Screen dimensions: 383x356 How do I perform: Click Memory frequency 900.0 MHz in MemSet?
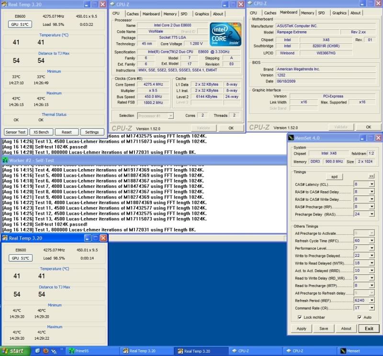(x=334, y=161)
